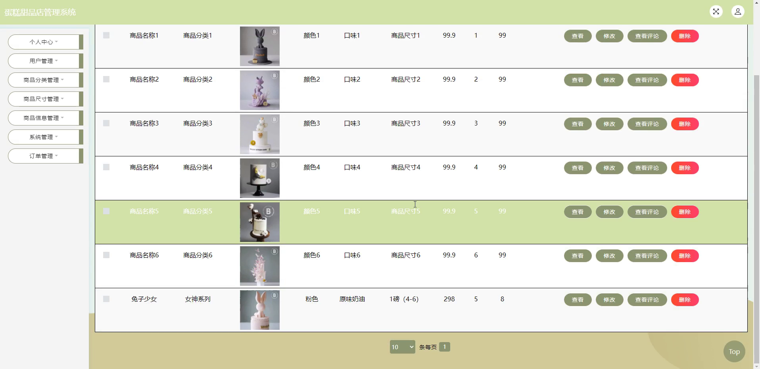View details of 商品名称3 with 查看
Image resolution: width=760 pixels, height=369 pixels.
[x=578, y=124]
